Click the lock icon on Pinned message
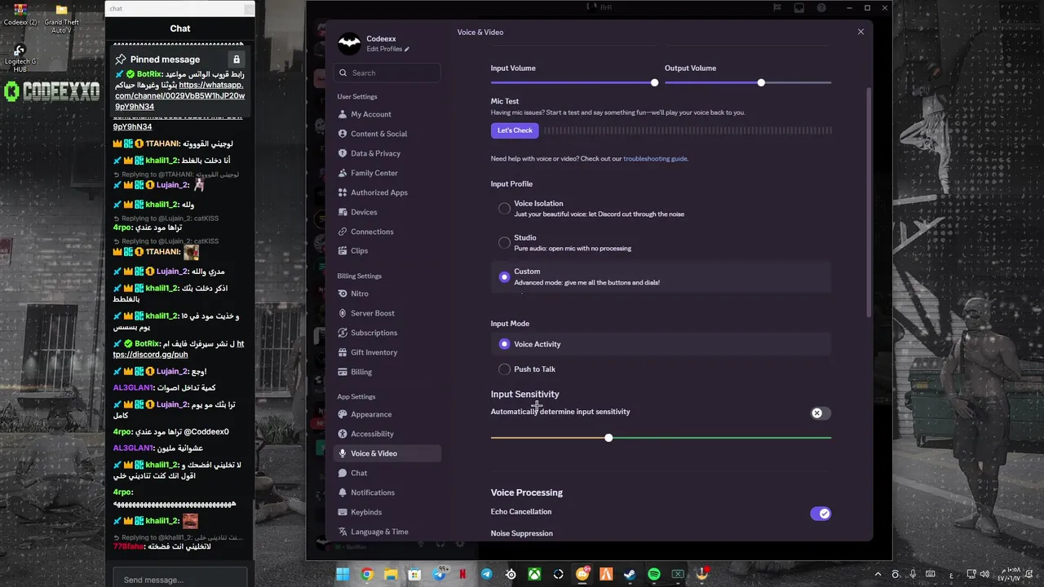Image resolution: width=1044 pixels, height=587 pixels. click(237, 60)
